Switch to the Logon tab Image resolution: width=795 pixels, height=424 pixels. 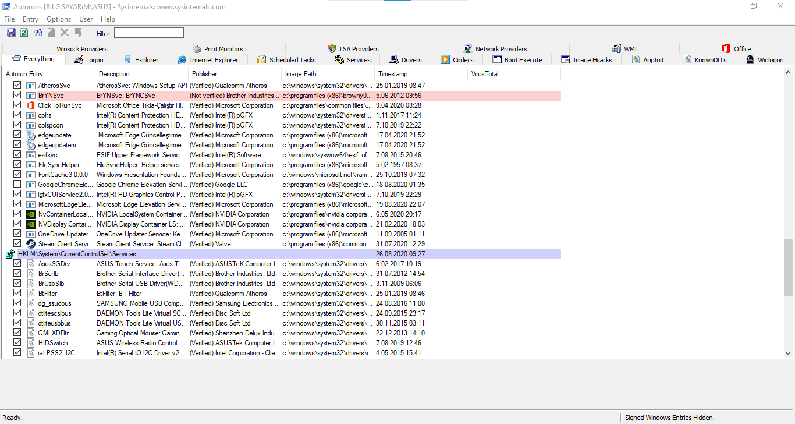(x=89, y=59)
